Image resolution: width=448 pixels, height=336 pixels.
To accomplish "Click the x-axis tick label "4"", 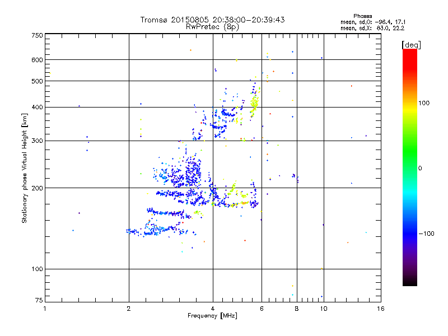I will pyautogui.click(x=213, y=309).
